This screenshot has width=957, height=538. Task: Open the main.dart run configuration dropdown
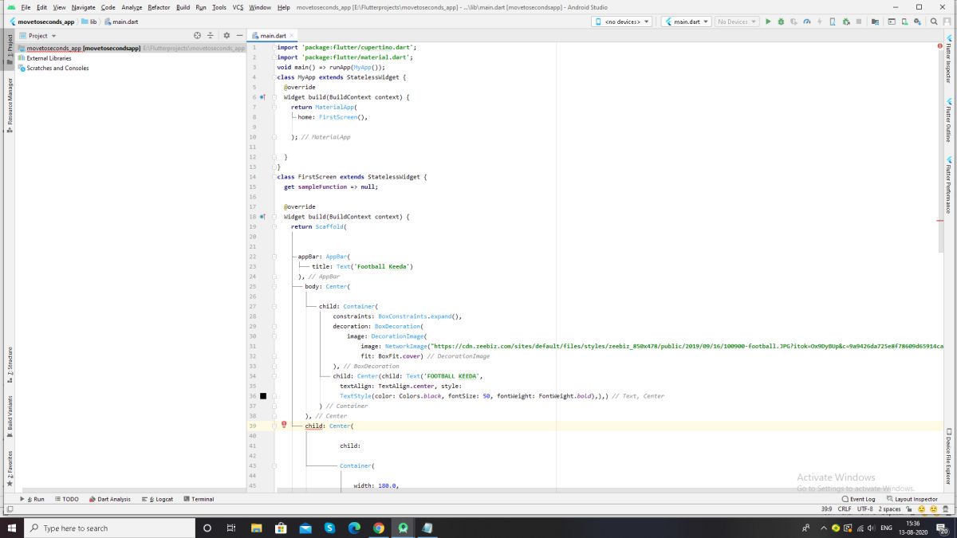tap(686, 22)
